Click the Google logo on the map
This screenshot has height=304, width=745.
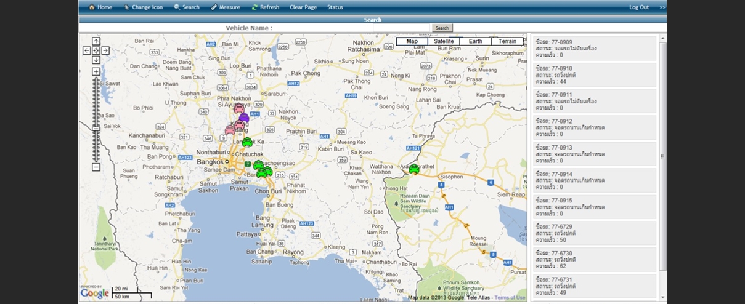95,293
